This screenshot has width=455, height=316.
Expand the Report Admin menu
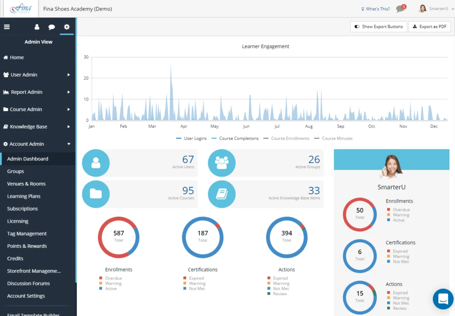pos(38,92)
